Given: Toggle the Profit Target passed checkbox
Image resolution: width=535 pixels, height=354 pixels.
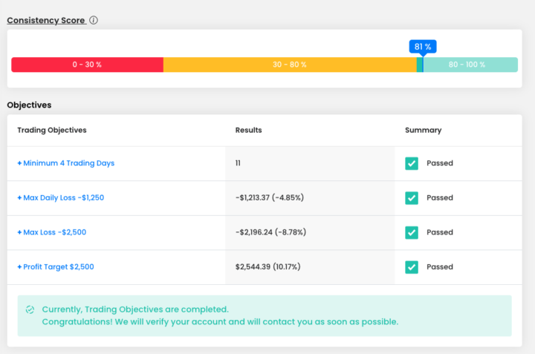Looking at the screenshot, I should (x=412, y=267).
